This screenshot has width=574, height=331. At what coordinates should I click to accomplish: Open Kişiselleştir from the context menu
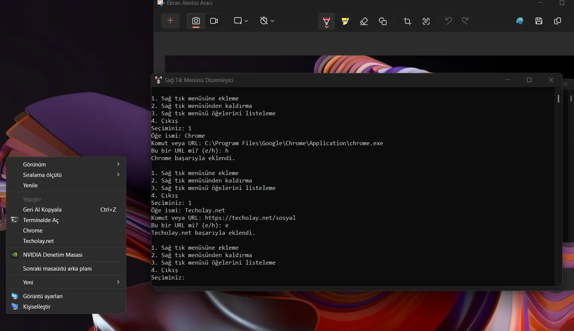coord(66,306)
